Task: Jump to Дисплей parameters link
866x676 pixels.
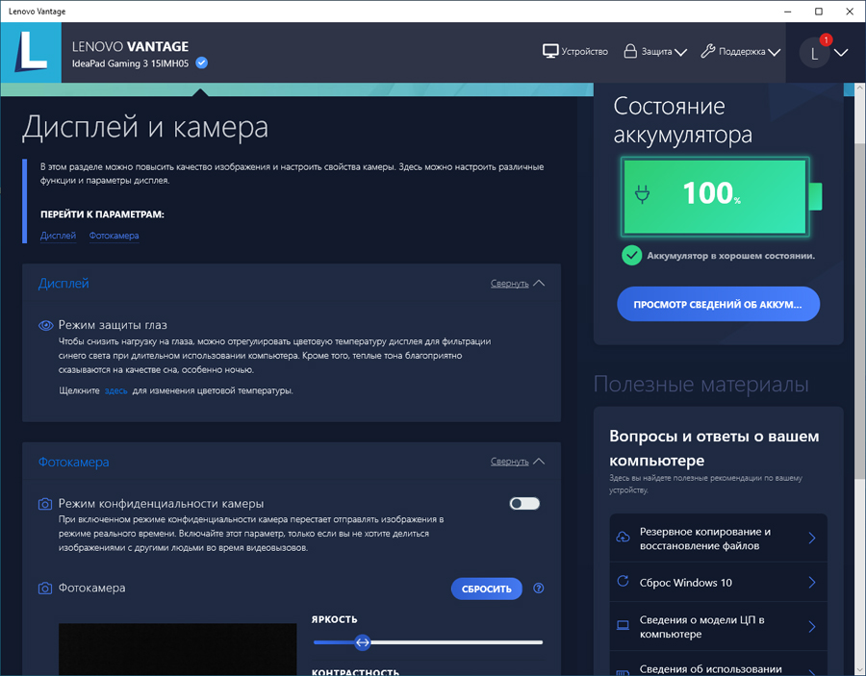Action: 58,236
